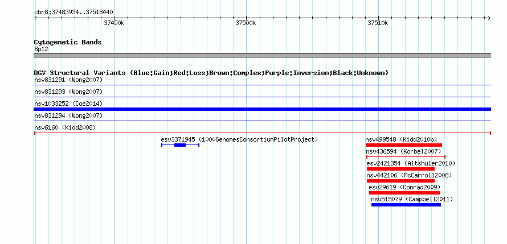Click the 8p12 band label
This screenshot has height=244, width=507.
(x=41, y=49)
